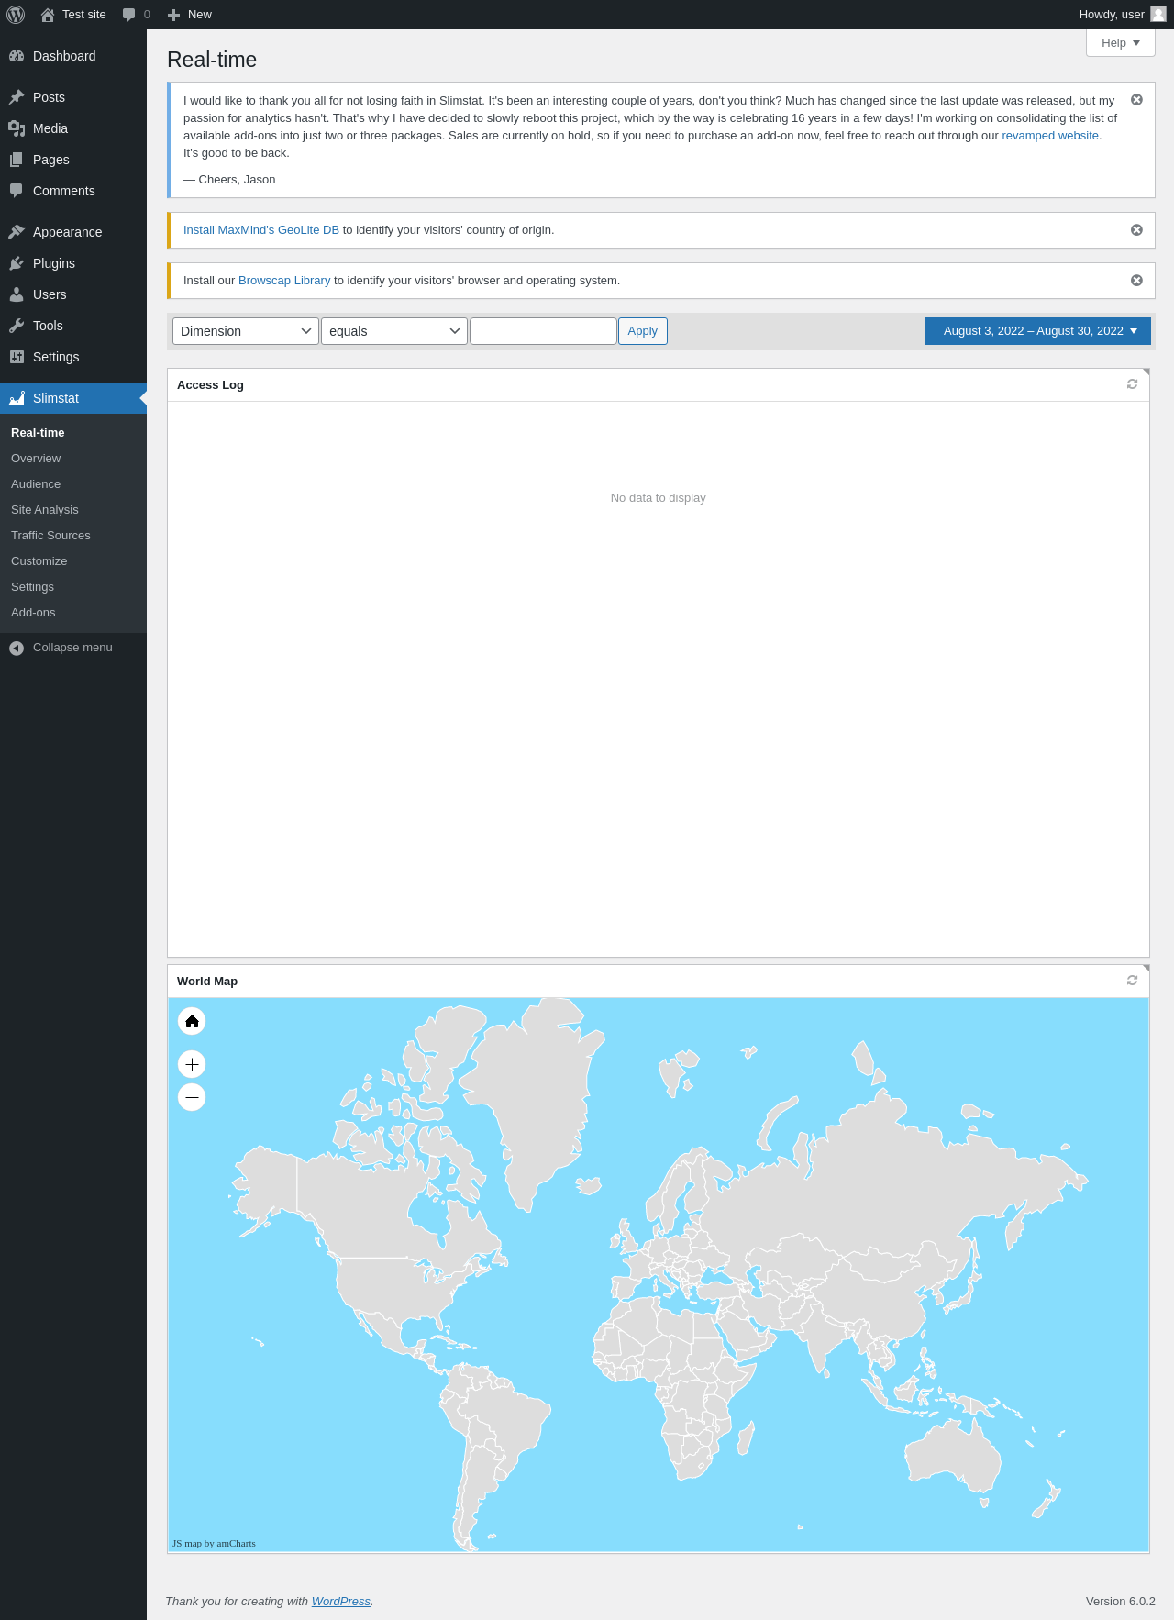
Task: Click the Slimstat chart icon
Action: click(x=17, y=398)
